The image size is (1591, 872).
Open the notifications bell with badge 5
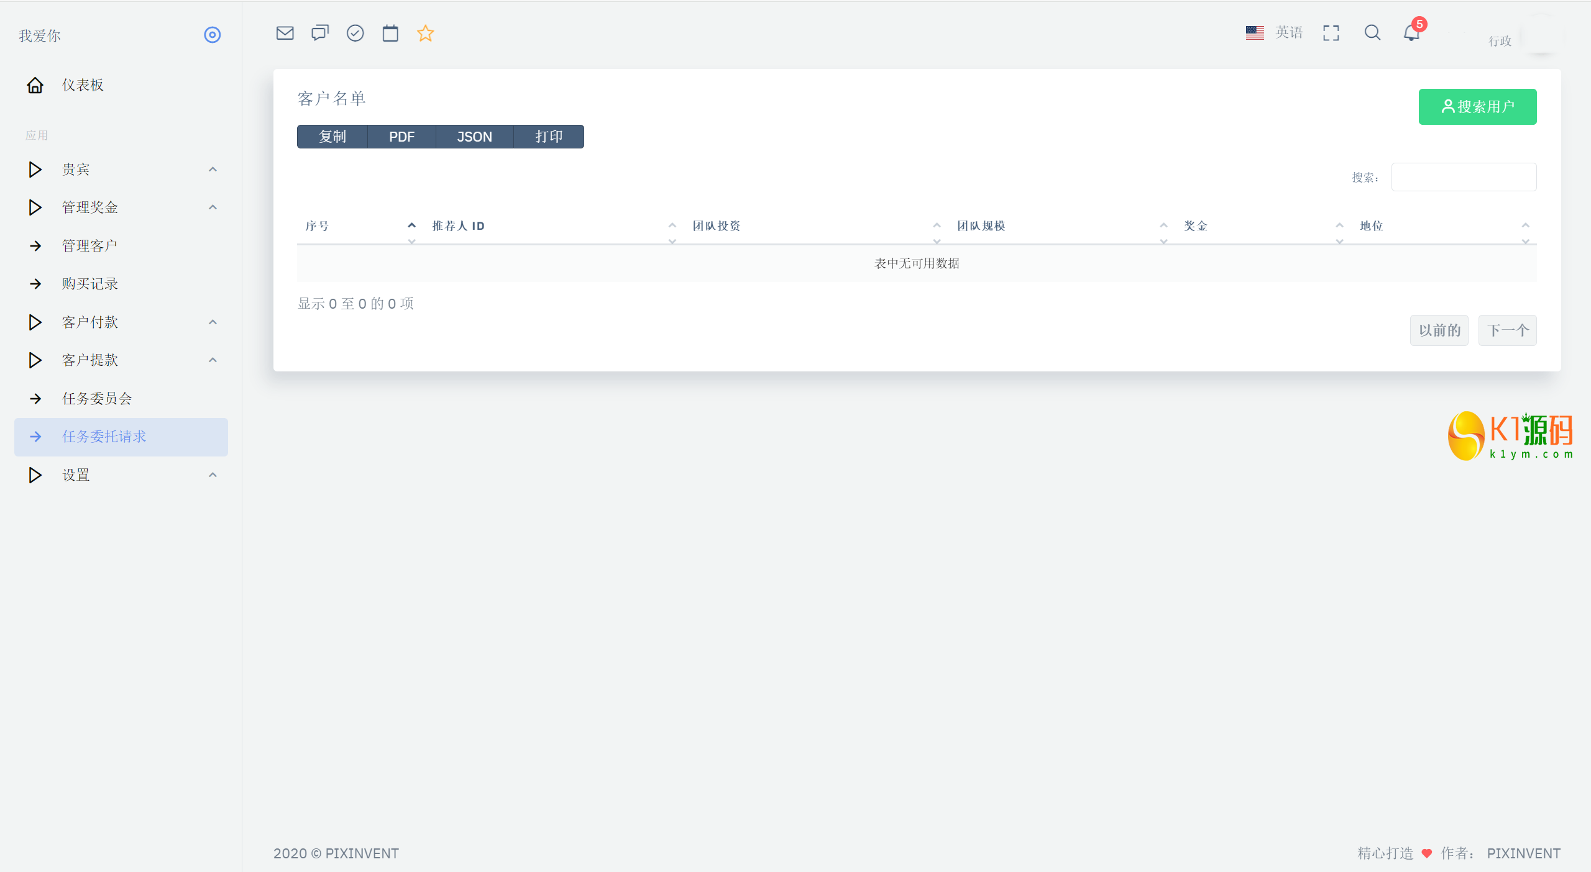click(1412, 31)
